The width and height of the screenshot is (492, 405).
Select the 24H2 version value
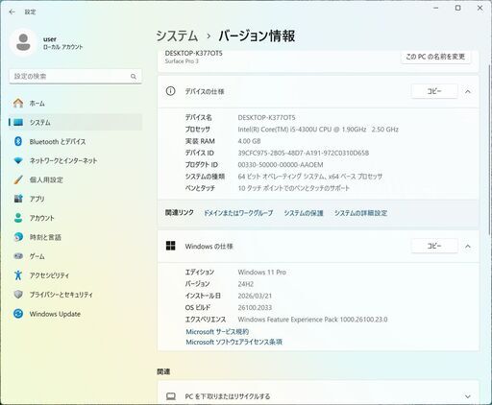pos(246,284)
